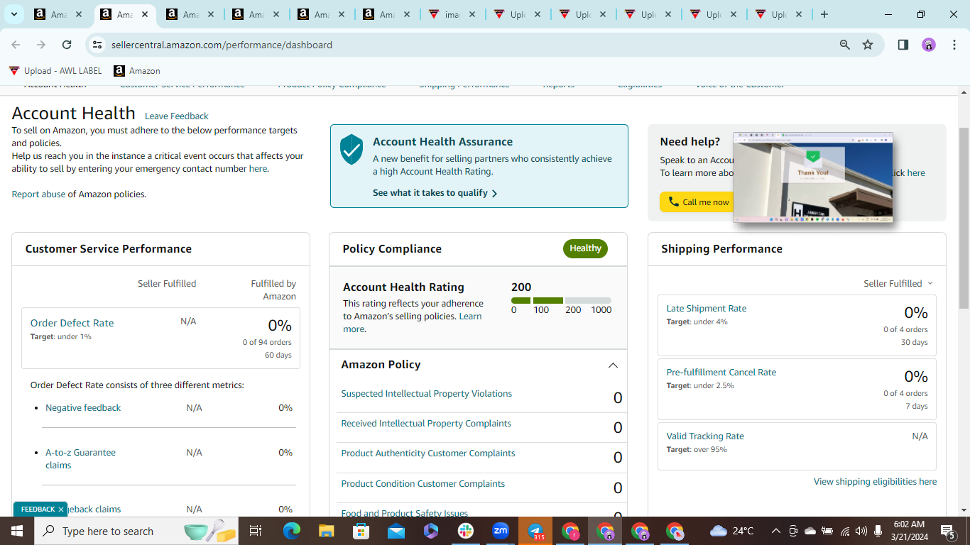
Task: Open Suspected Intellectual Property Violations
Action: (x=426, y=393)
